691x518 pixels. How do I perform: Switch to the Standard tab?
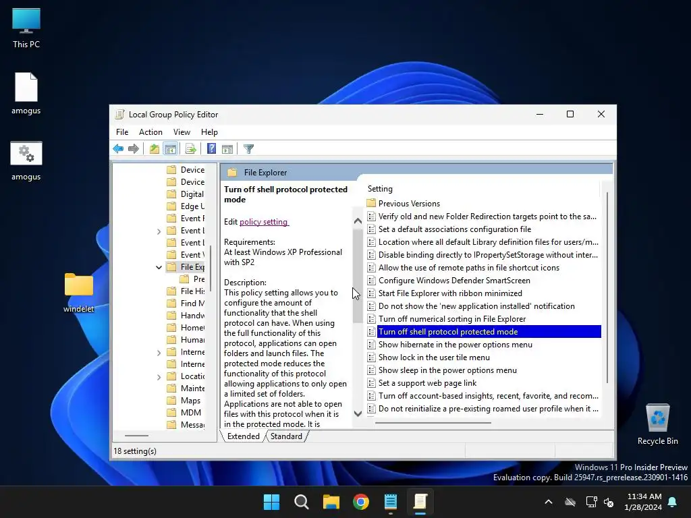click(286, 436)
